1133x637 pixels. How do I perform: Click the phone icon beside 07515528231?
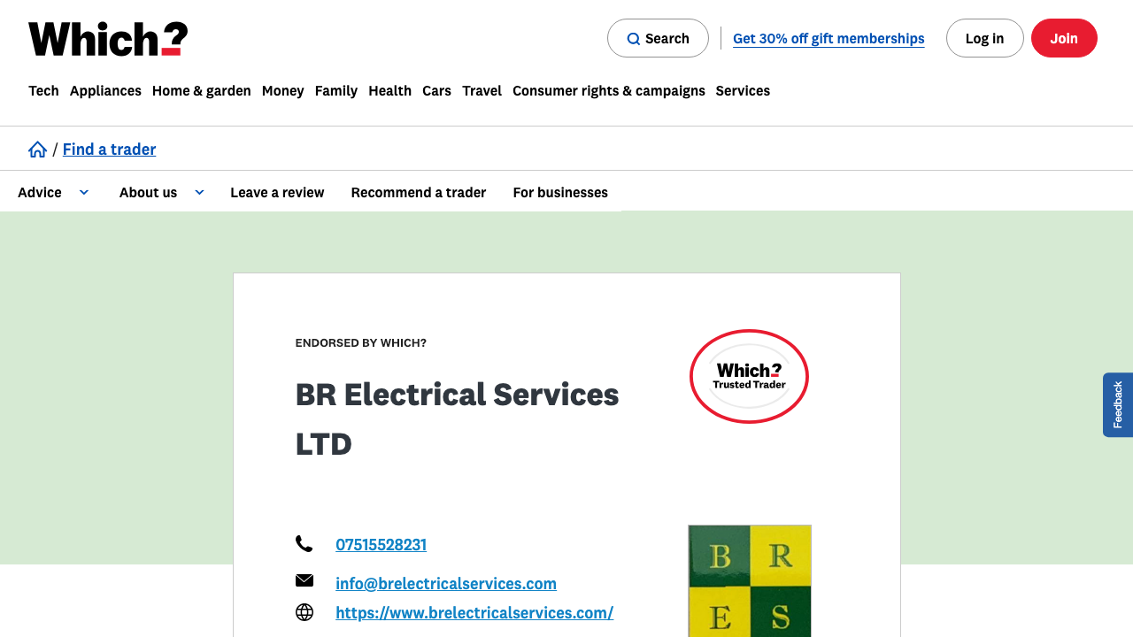point(304,543)
